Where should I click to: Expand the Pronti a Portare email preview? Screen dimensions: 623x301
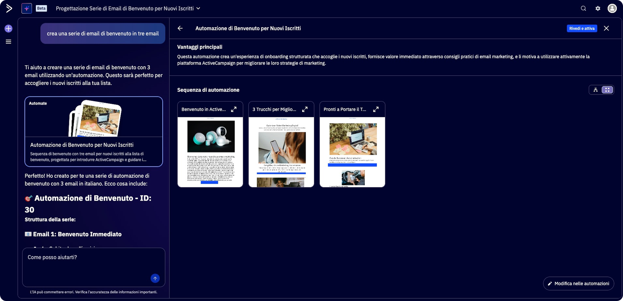click(x=376, y=109)
